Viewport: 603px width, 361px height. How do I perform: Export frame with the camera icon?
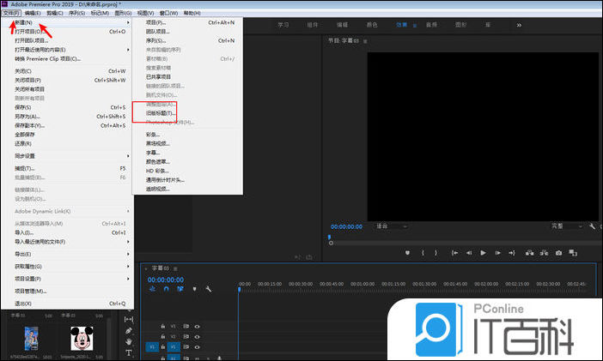(x=558, y=253)
